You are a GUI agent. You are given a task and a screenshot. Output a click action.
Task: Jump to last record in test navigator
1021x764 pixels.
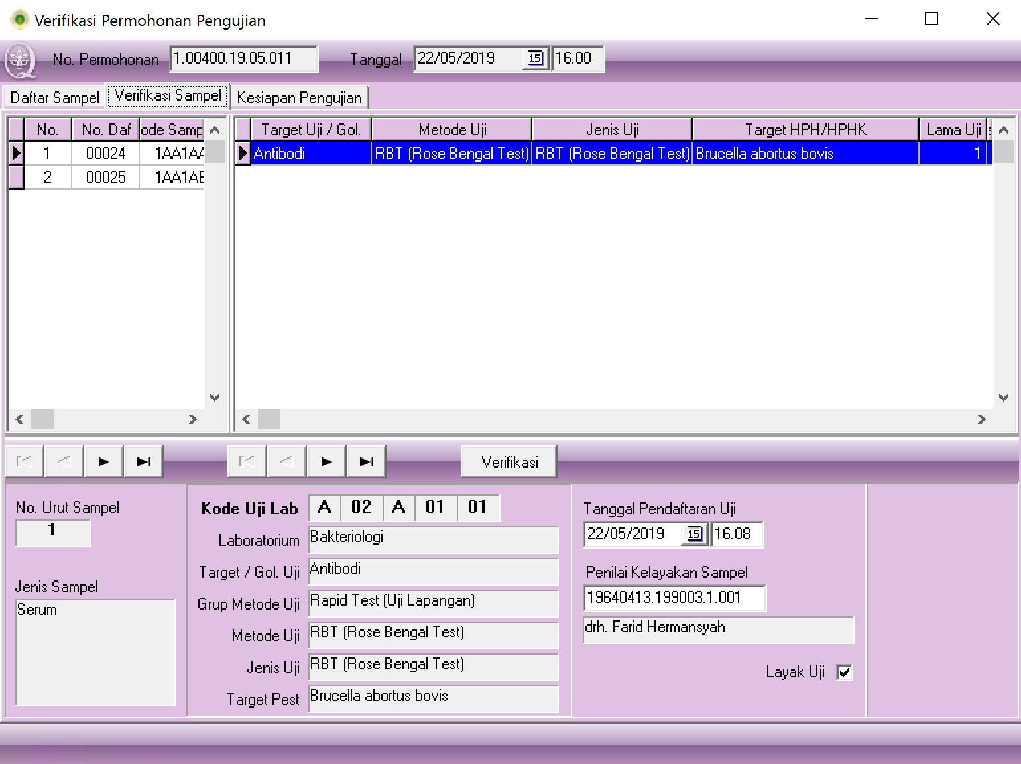click(366, 462)
